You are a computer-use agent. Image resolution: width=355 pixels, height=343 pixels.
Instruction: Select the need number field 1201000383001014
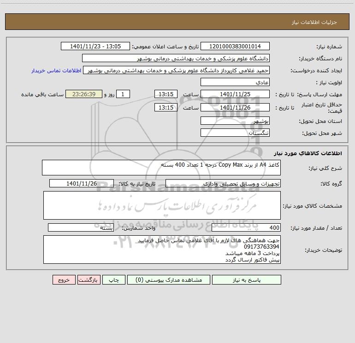pyautogui.click(x=235, y=47)
